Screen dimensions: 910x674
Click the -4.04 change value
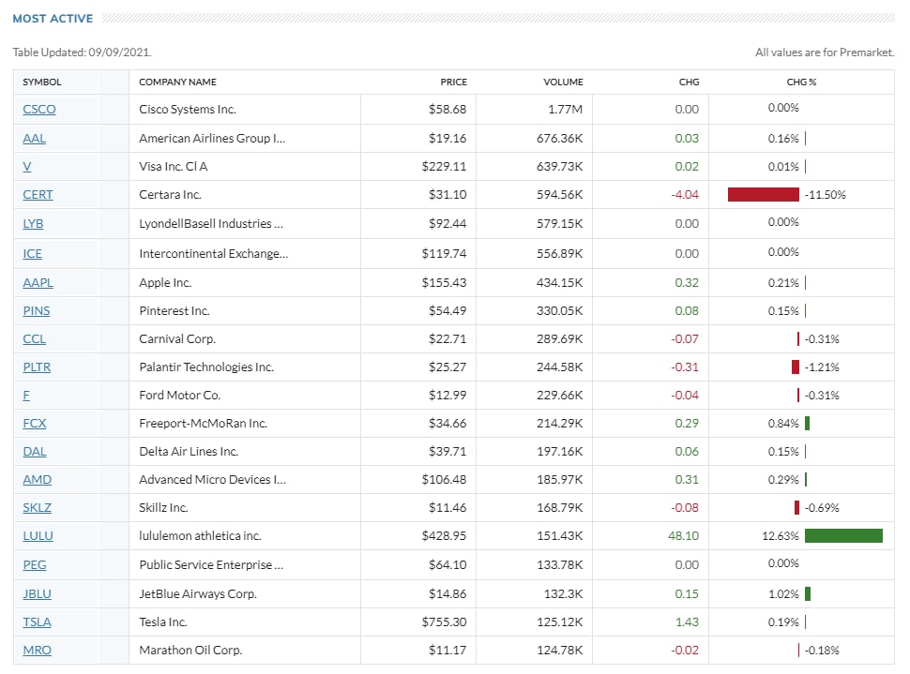coord(685,194)
